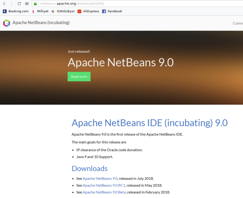Open the Apache NetBeans 9.0 Beta link
The image size is (243, 198).
coord(104,192)
